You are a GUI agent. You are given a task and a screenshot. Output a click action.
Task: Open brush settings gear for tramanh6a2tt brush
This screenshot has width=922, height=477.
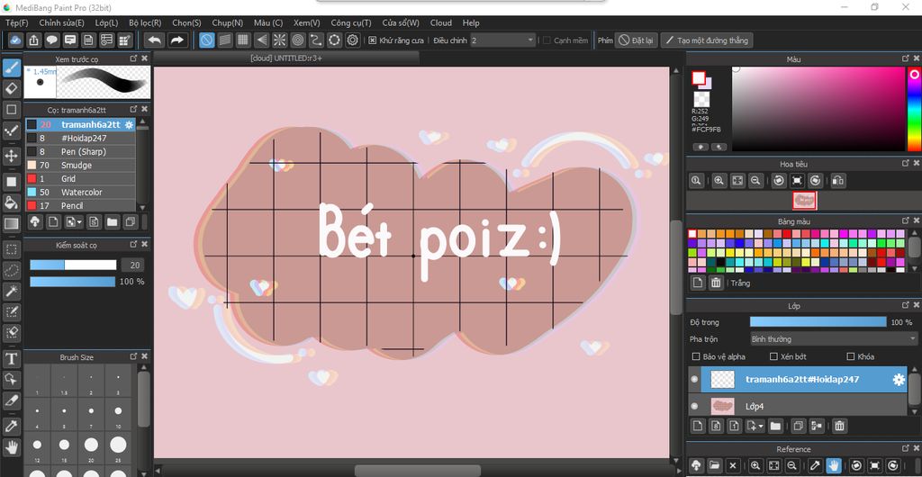click(x=130, y=124)
